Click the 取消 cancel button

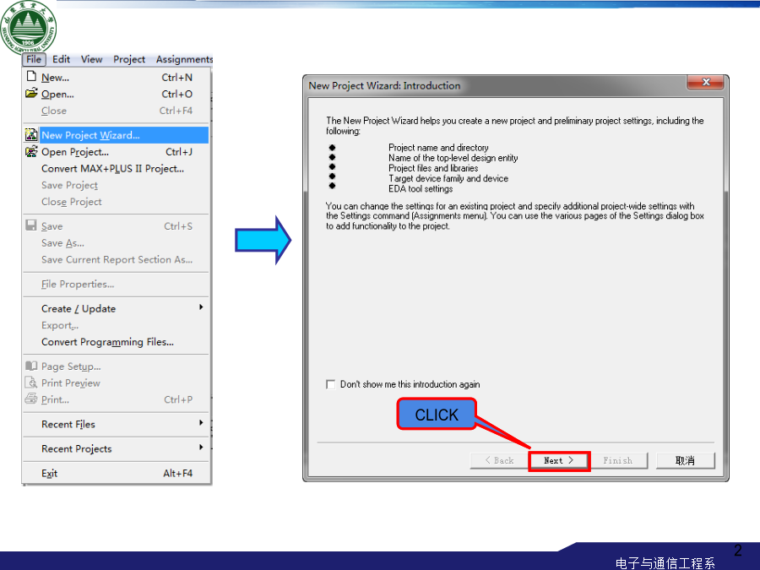tap(686, 460)
